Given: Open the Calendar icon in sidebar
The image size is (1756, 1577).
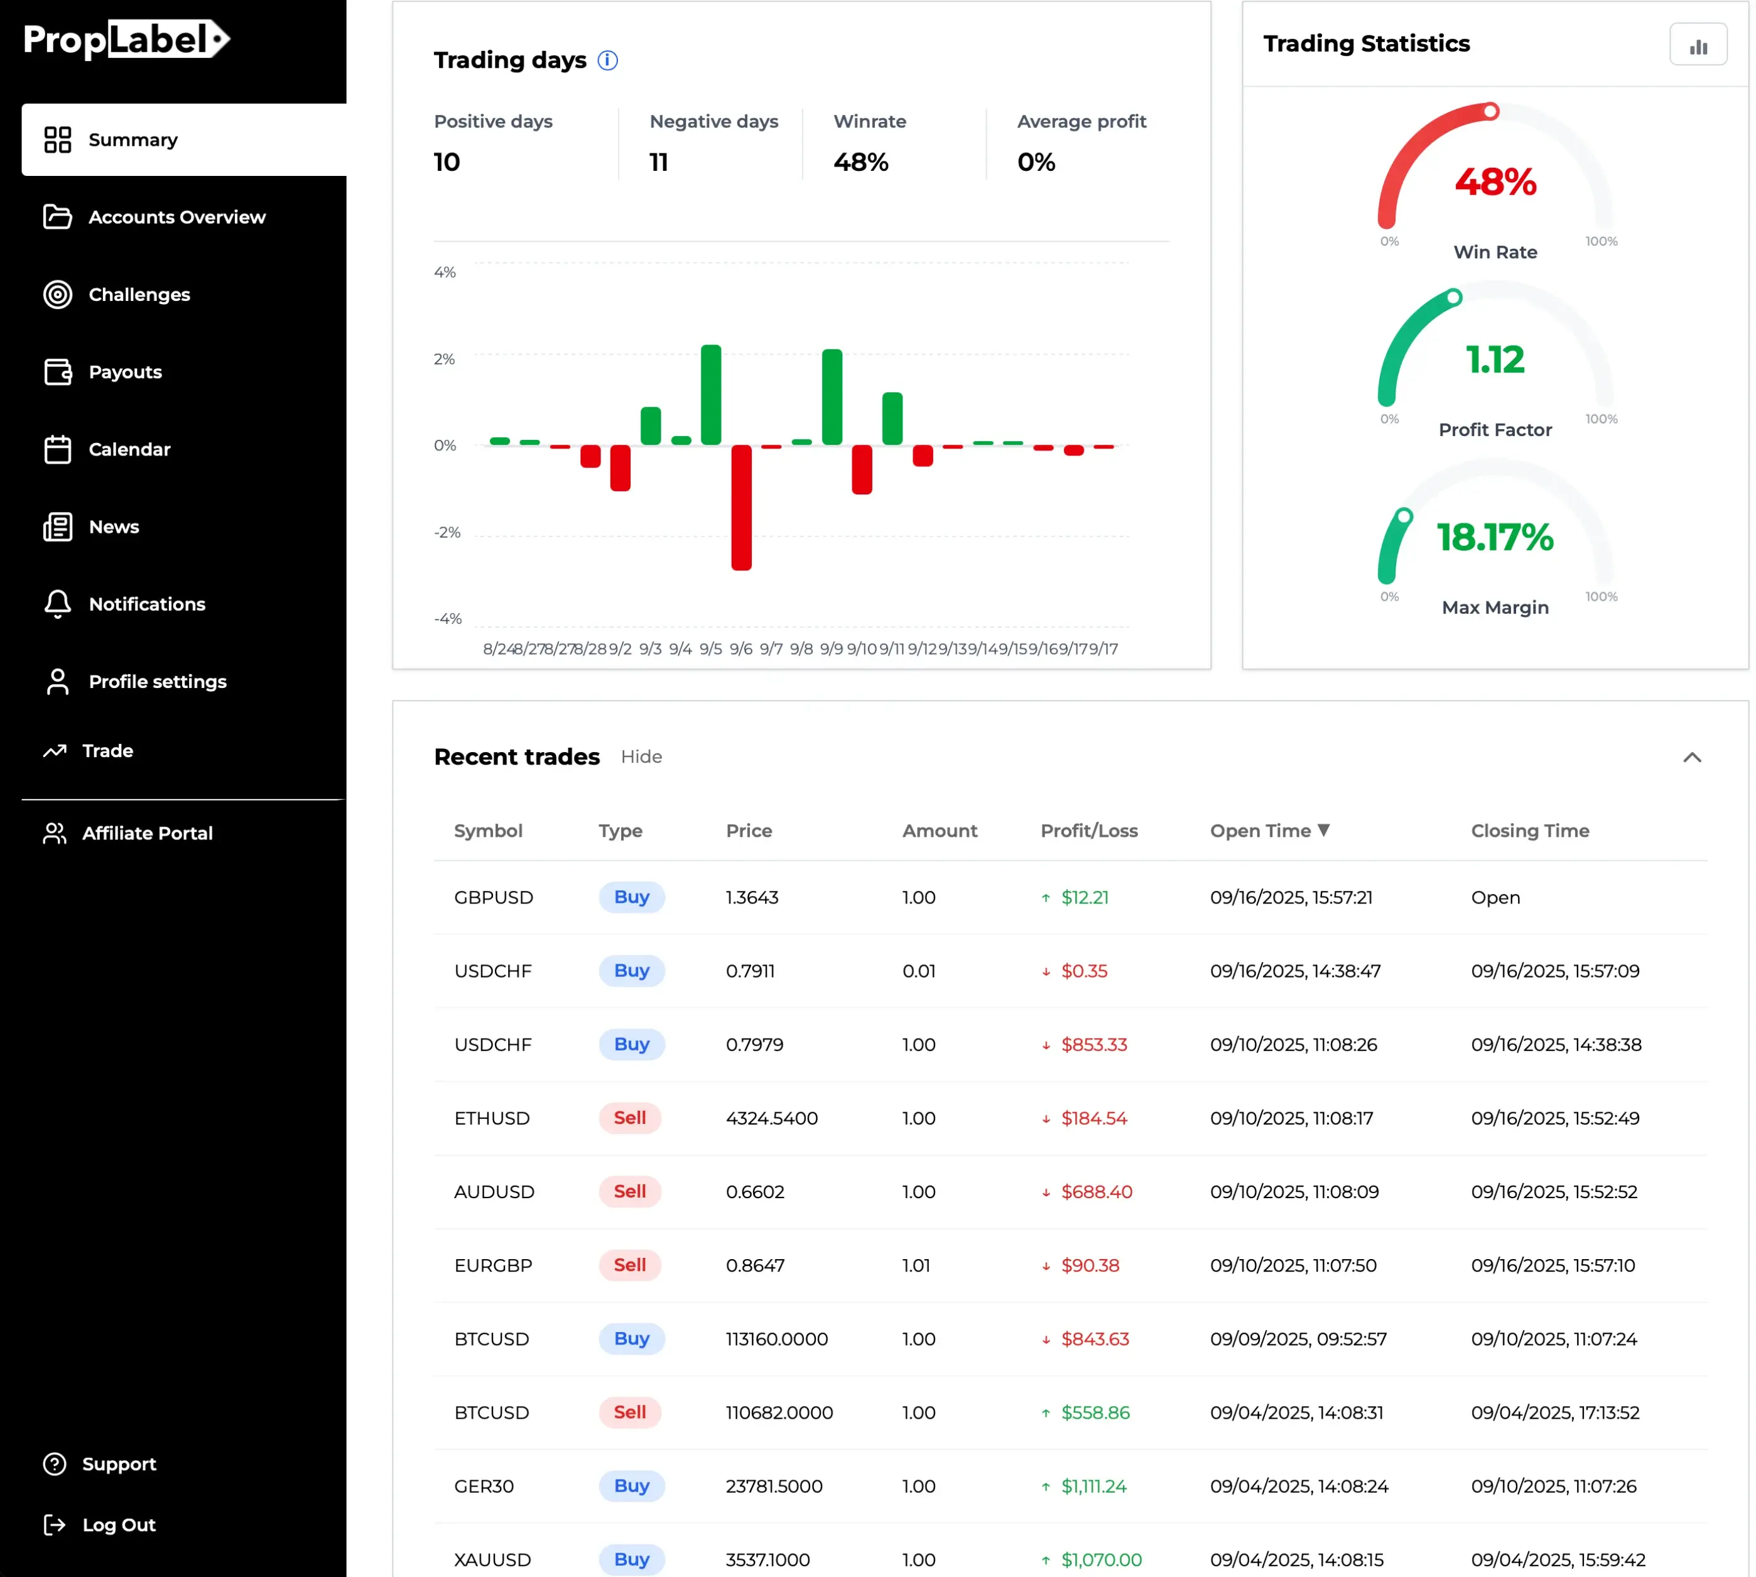Looking at the screenshot, I should pyautogui.click(x=57, y=449).
